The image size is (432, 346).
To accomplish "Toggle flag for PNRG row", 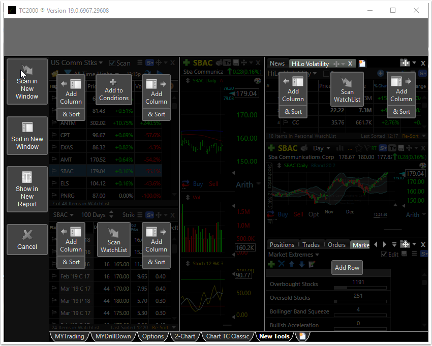I will (54, 195).
